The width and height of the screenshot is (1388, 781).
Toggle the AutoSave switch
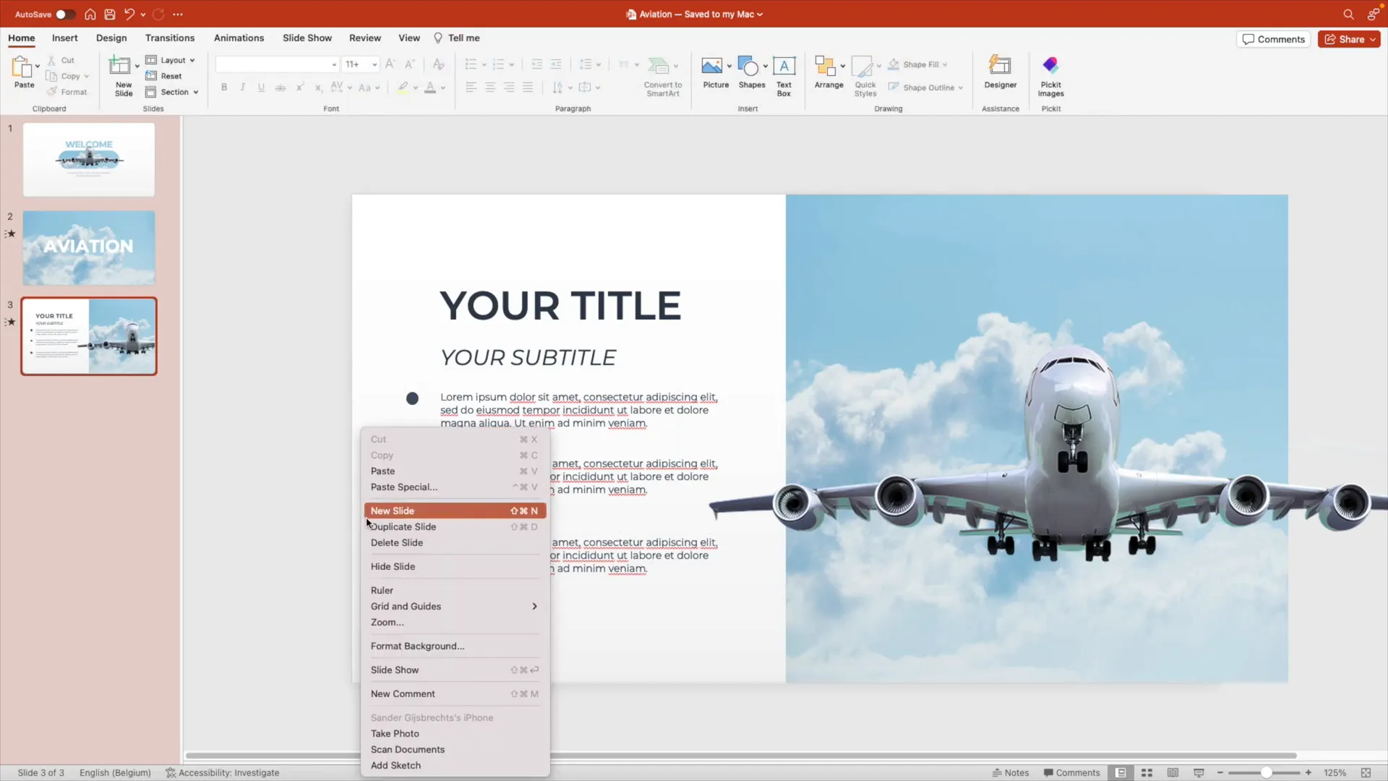tap(65, 14)
